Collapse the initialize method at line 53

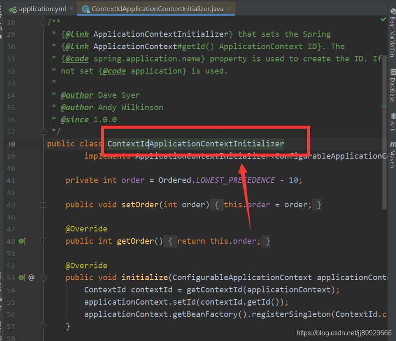pos(44,278)
